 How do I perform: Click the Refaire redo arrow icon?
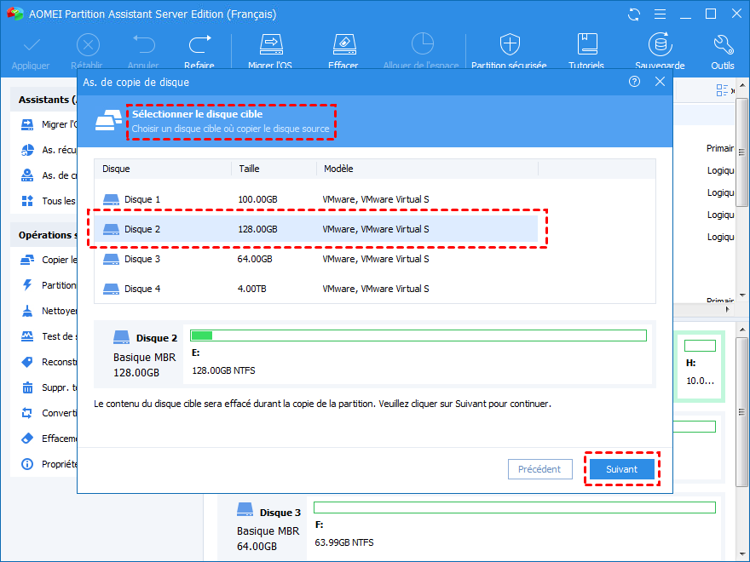tap(199, 44)
